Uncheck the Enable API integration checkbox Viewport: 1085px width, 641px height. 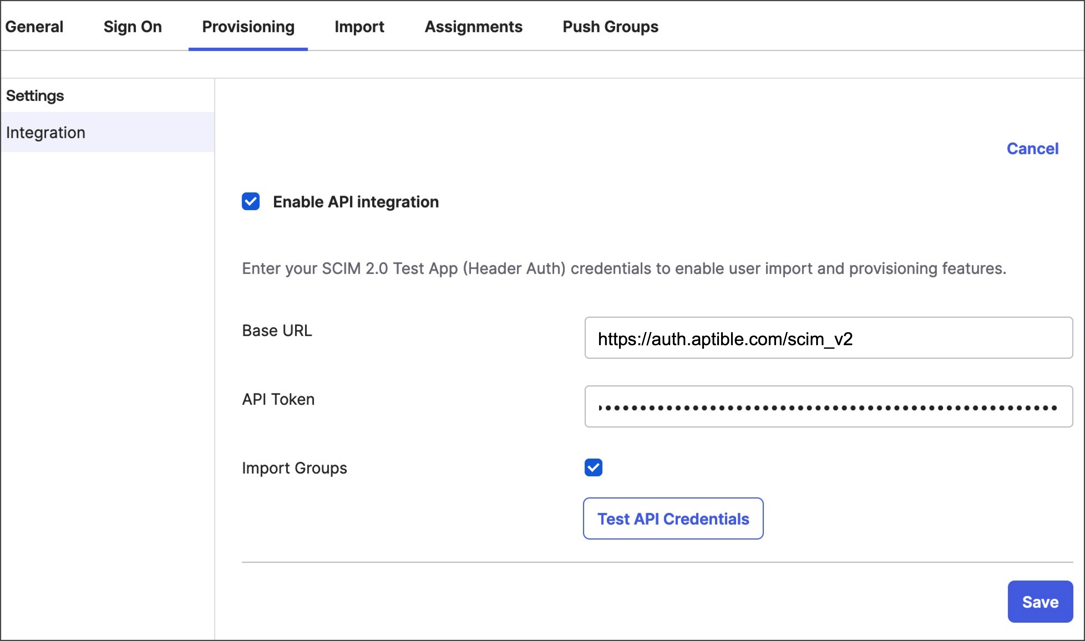pos(251,201)
